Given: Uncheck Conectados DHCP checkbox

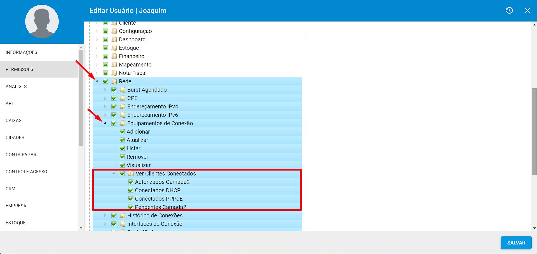Looking at the screenshot, I should (131, 190).
